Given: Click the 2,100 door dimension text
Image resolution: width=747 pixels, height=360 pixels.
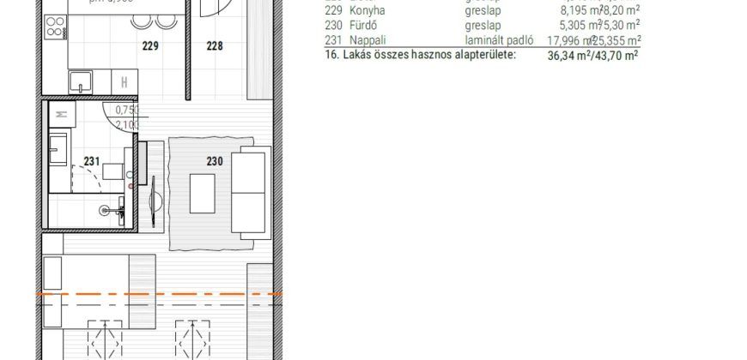Looking at the screenshot, I should tap(127, 125).
